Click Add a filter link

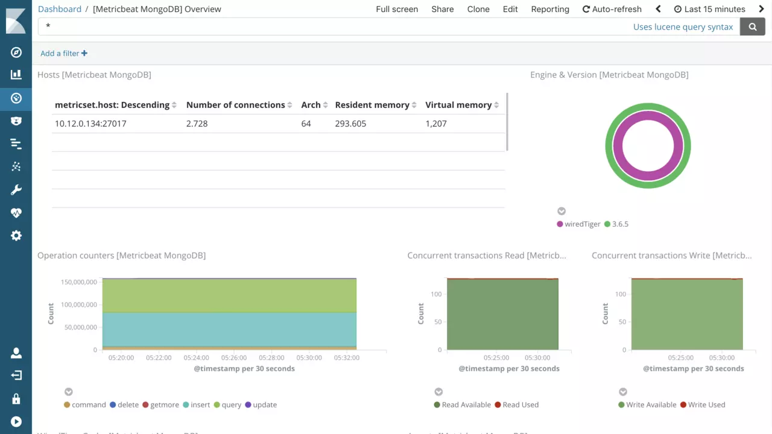(63, 53)
